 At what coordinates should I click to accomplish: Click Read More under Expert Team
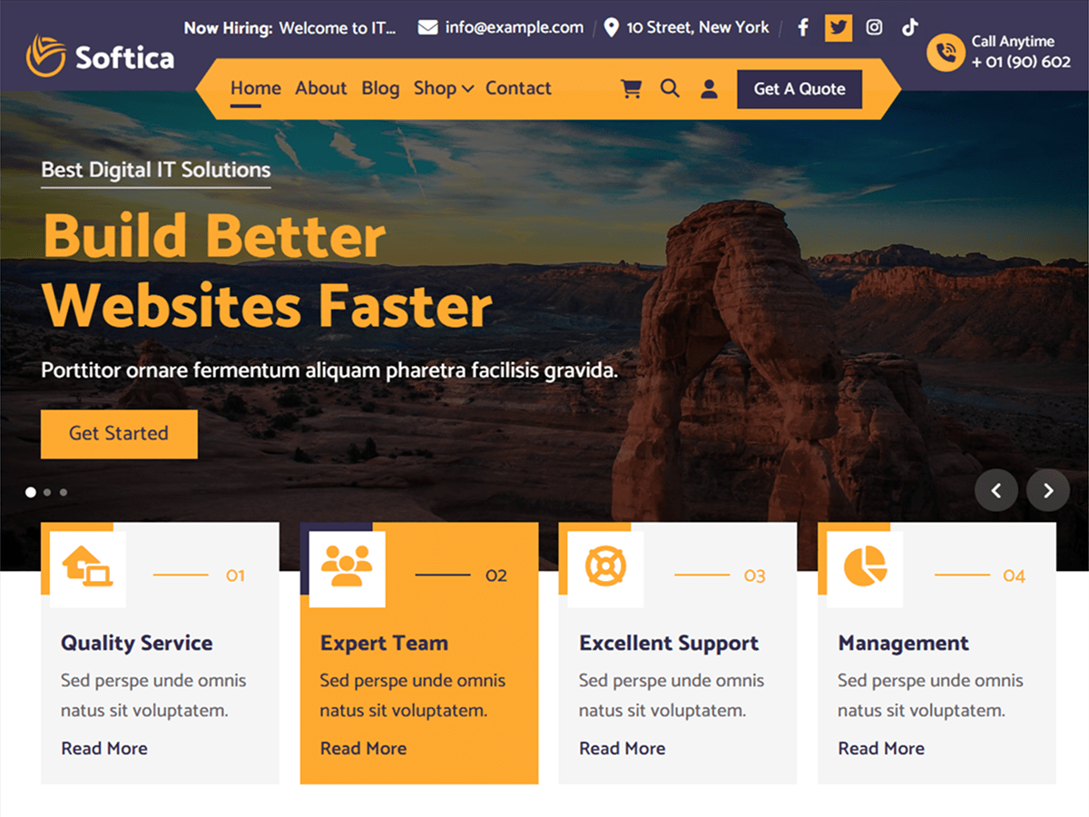(363, 748)
